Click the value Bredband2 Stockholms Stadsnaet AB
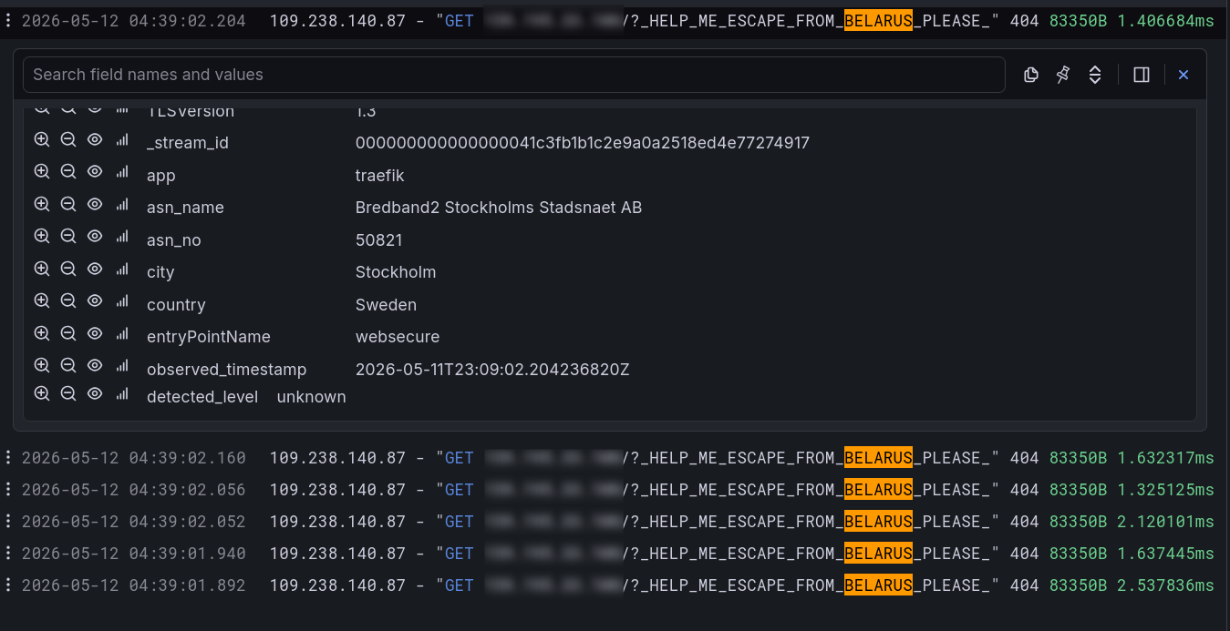The image size is (1230, 631). 499,208
